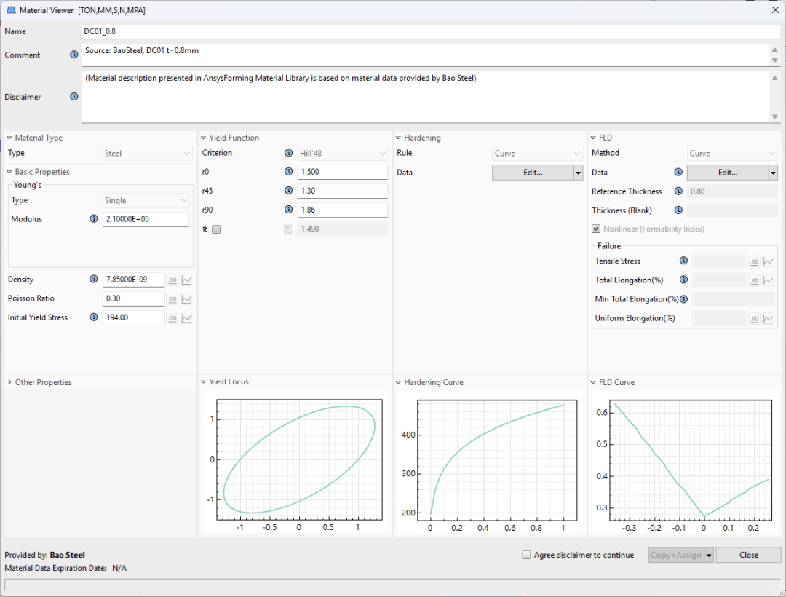Image resolution: width=786 pixels, height=597 pixels.
Task: Open the dropdown arrow beside Hardening Edit button
Action: pos(578,173)
